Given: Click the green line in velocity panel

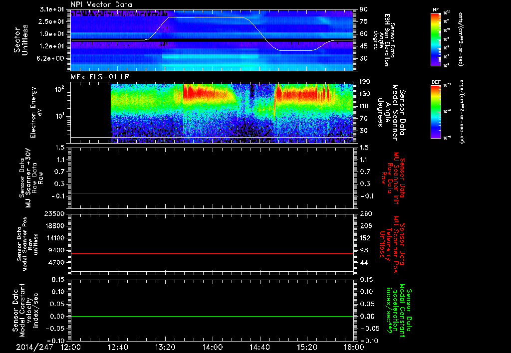Looking at the screenshot, I should pyautogui.click(x=212, y=316).
